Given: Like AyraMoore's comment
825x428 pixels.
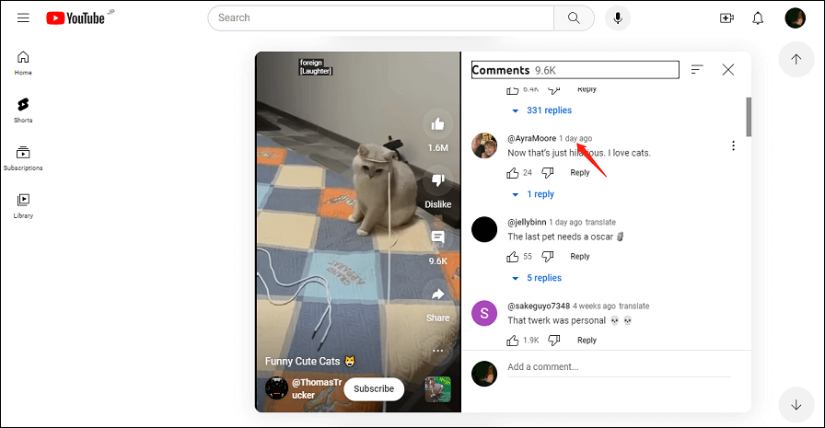Looking at the screenshot, I should [513, 172].
